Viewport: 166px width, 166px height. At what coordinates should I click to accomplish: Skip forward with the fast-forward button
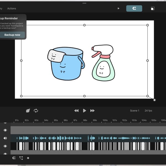(x=92, y=111)
